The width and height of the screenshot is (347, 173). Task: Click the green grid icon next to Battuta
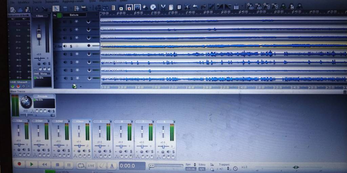click(59, 15)
